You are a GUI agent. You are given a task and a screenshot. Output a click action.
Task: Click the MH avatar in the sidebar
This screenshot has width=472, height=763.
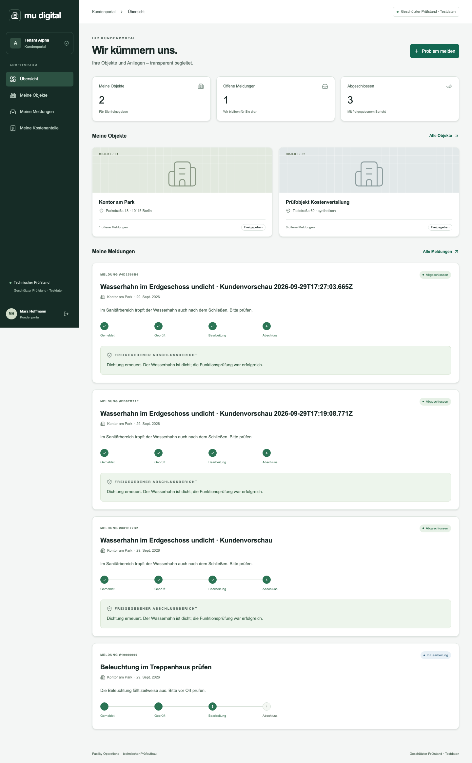pyautogui.click(x=11, y=314)
